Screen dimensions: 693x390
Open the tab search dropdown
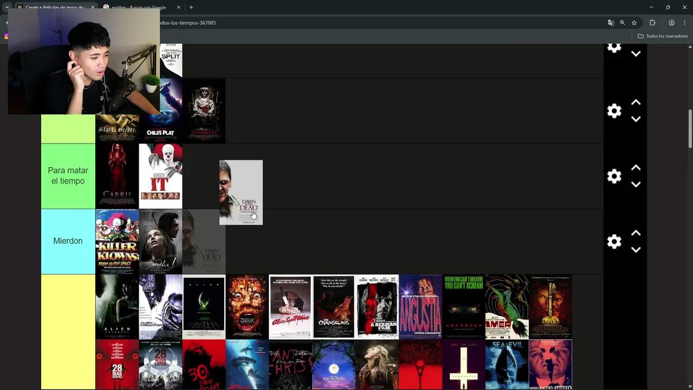[6, 7]
